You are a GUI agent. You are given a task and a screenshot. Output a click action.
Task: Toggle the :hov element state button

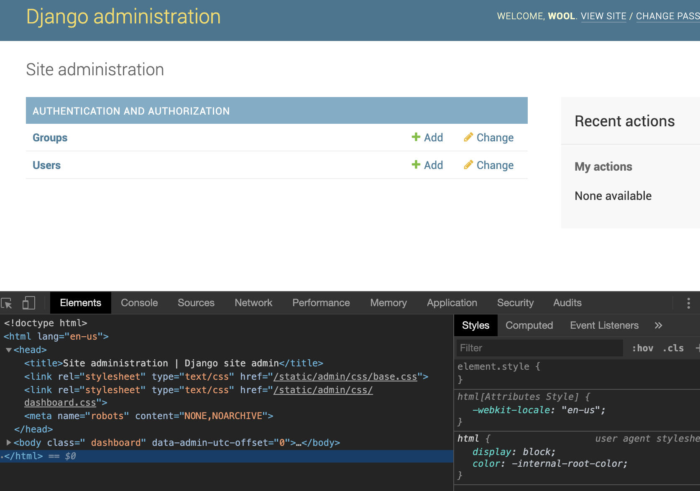coord(643,348)
